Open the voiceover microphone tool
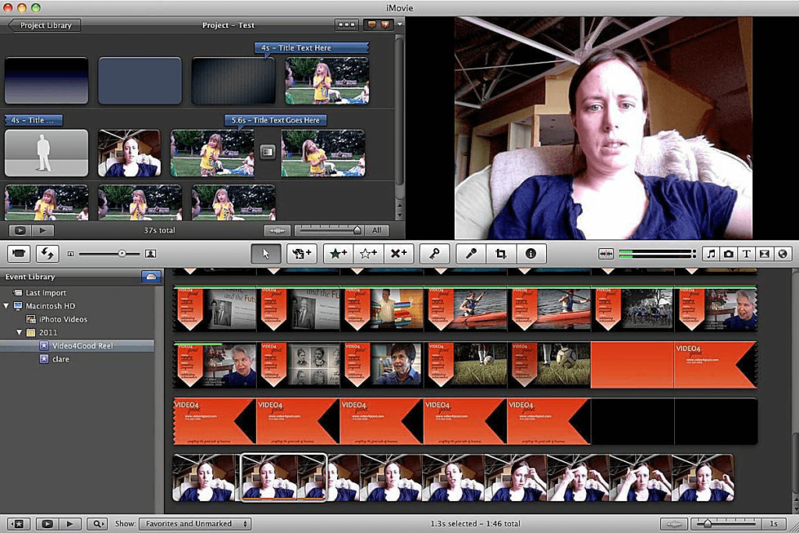The width and height of the screenshot is (799, 533). [x=471, y=254]
